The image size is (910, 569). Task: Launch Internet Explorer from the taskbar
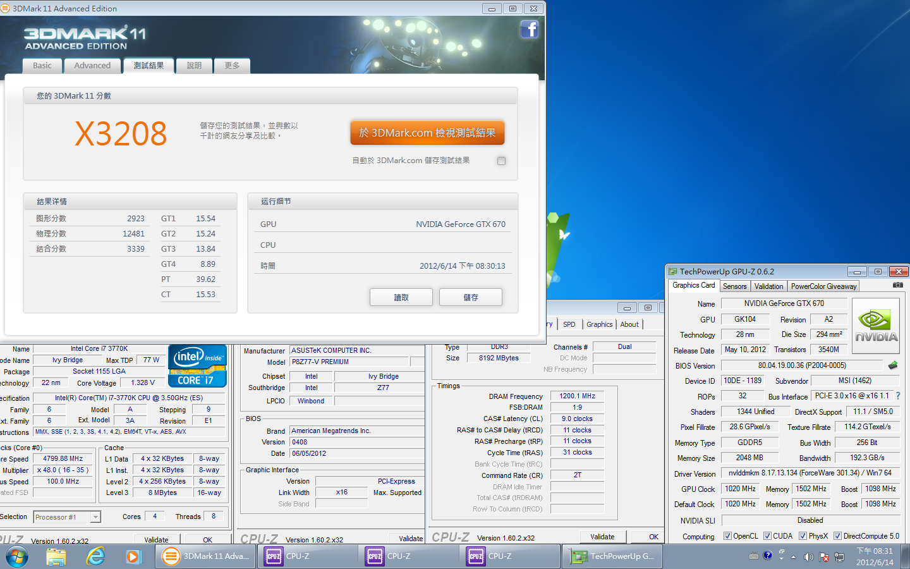(x=95, y=556)
